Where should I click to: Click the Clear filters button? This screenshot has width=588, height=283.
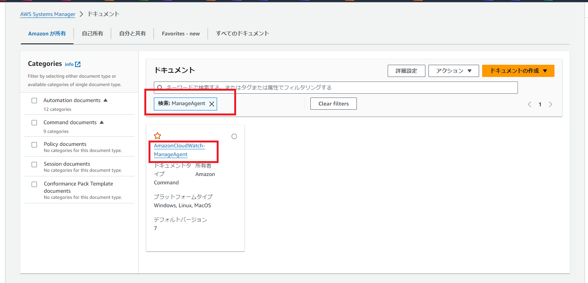334,104
